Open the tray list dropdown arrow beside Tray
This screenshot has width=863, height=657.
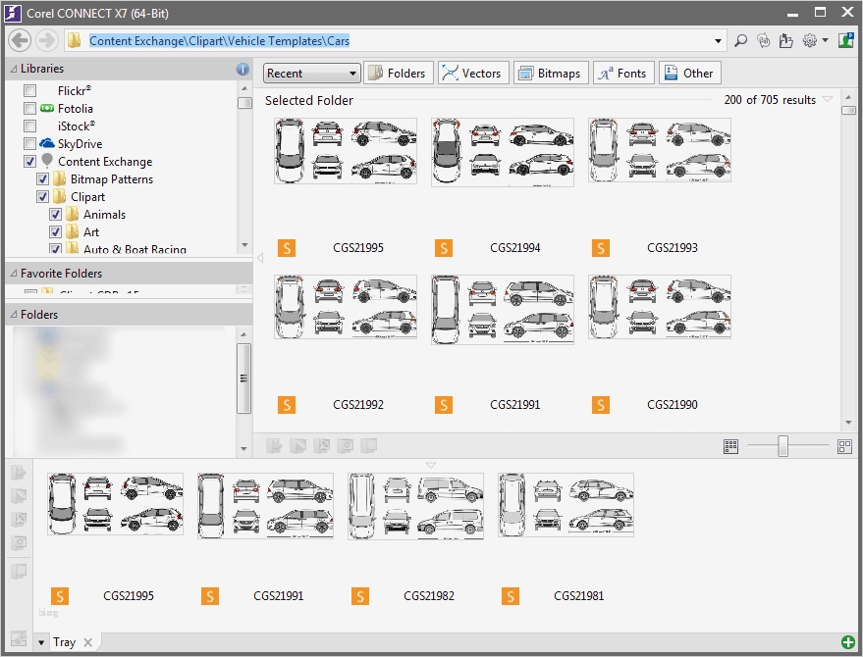41,642
